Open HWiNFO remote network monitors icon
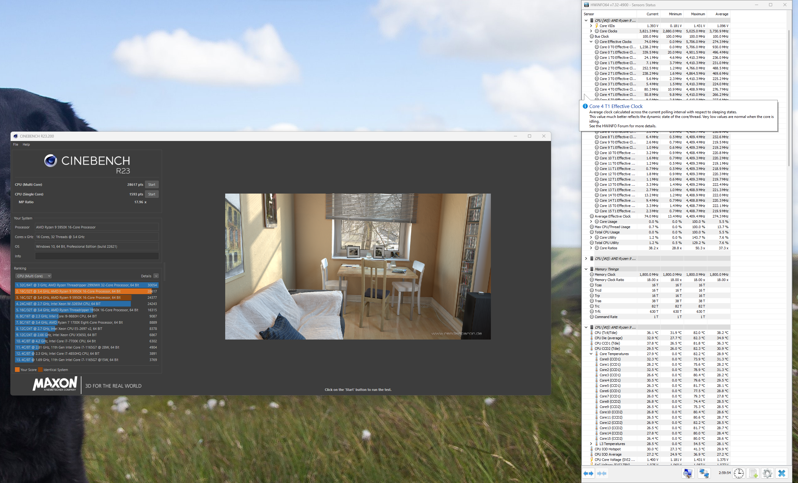This screenshot has width=798, height=483. (704, 473)
